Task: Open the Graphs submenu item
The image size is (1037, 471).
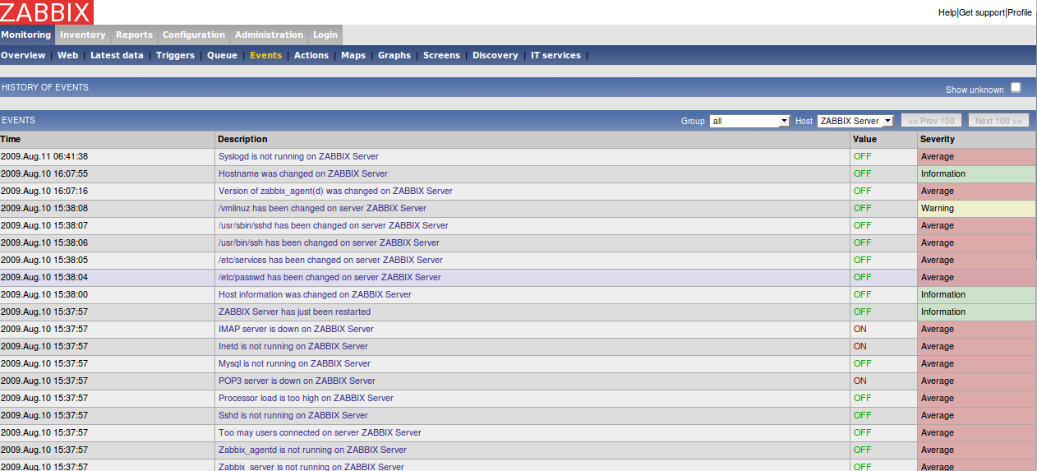Action: [x=394, y=55]
